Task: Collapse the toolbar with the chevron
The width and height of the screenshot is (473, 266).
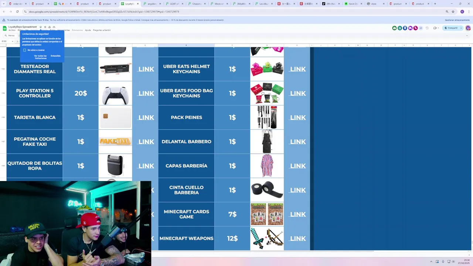Action: (467, 36)
